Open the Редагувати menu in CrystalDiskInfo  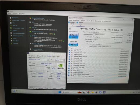[x=76, y=20]
